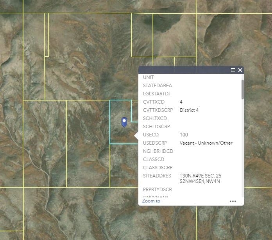Select the CLASSCD field label
Screen dimensions: 272x240
coord(154,159)
